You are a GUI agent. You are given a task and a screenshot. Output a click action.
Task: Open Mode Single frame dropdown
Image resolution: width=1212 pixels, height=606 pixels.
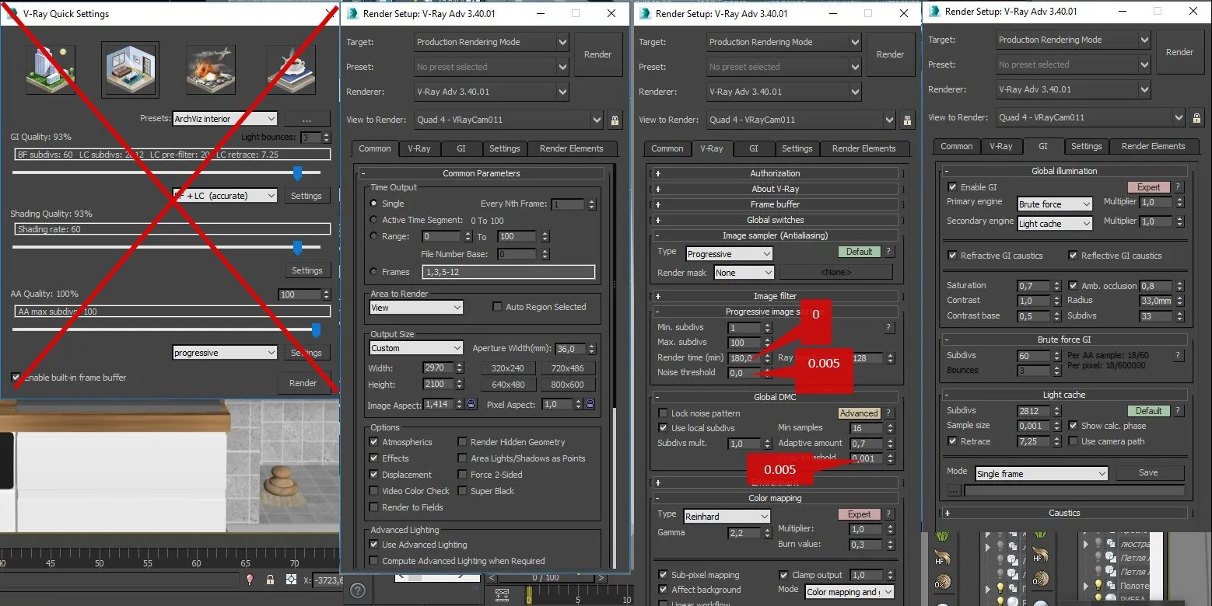(1041, 474)
